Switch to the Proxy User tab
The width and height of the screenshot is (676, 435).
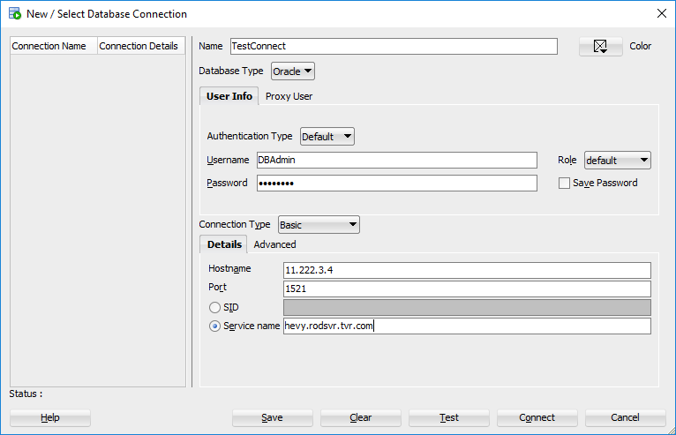289,96
